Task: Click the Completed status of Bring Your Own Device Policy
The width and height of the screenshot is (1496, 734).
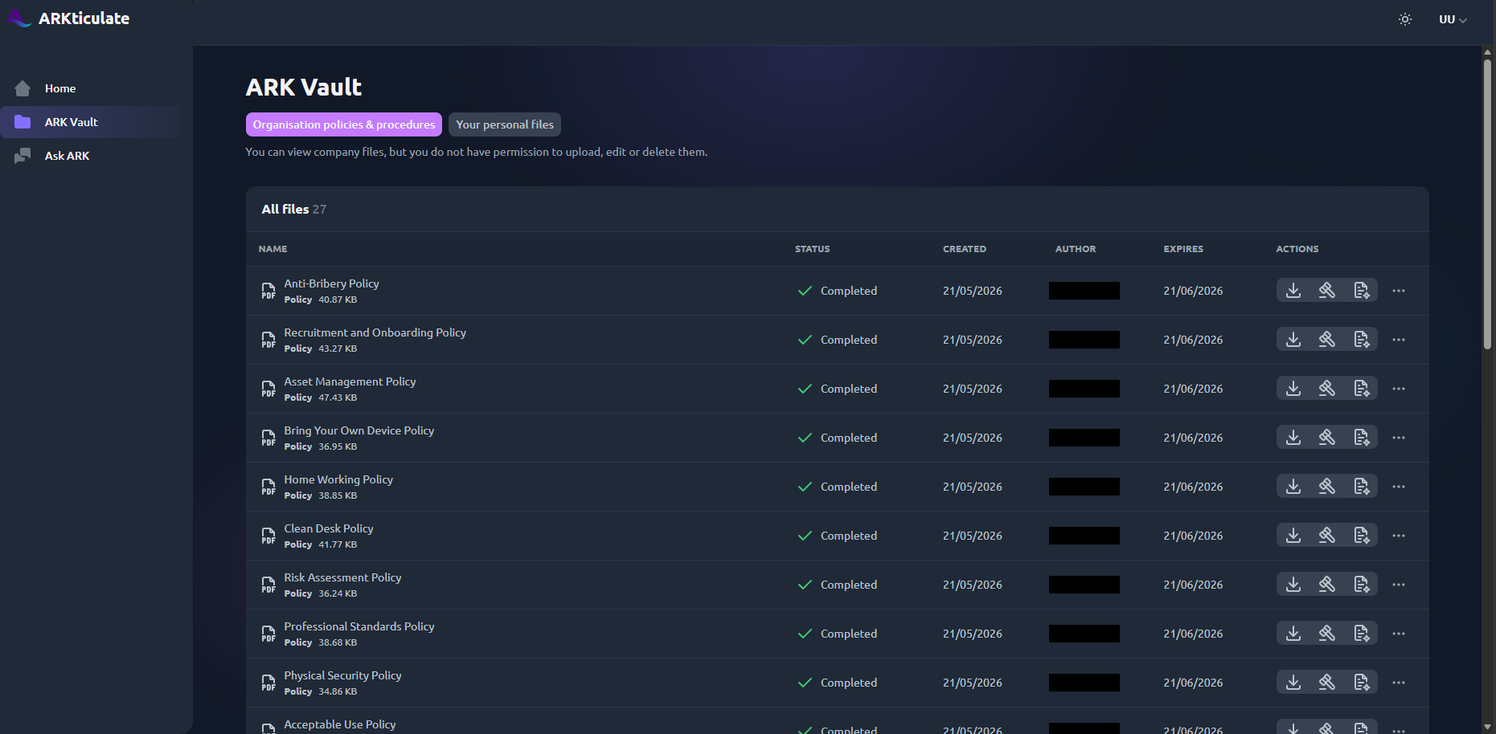Action: [838, 438]
